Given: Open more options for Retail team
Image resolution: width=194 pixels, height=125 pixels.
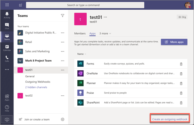Looking at the screenshot, I should (x=63, y=42).
